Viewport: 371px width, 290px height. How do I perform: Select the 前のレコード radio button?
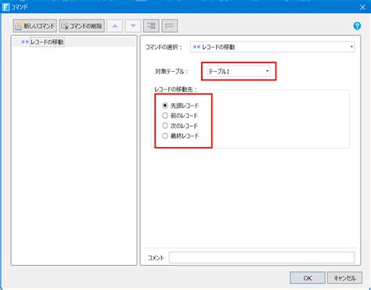[x=165, y=116]
